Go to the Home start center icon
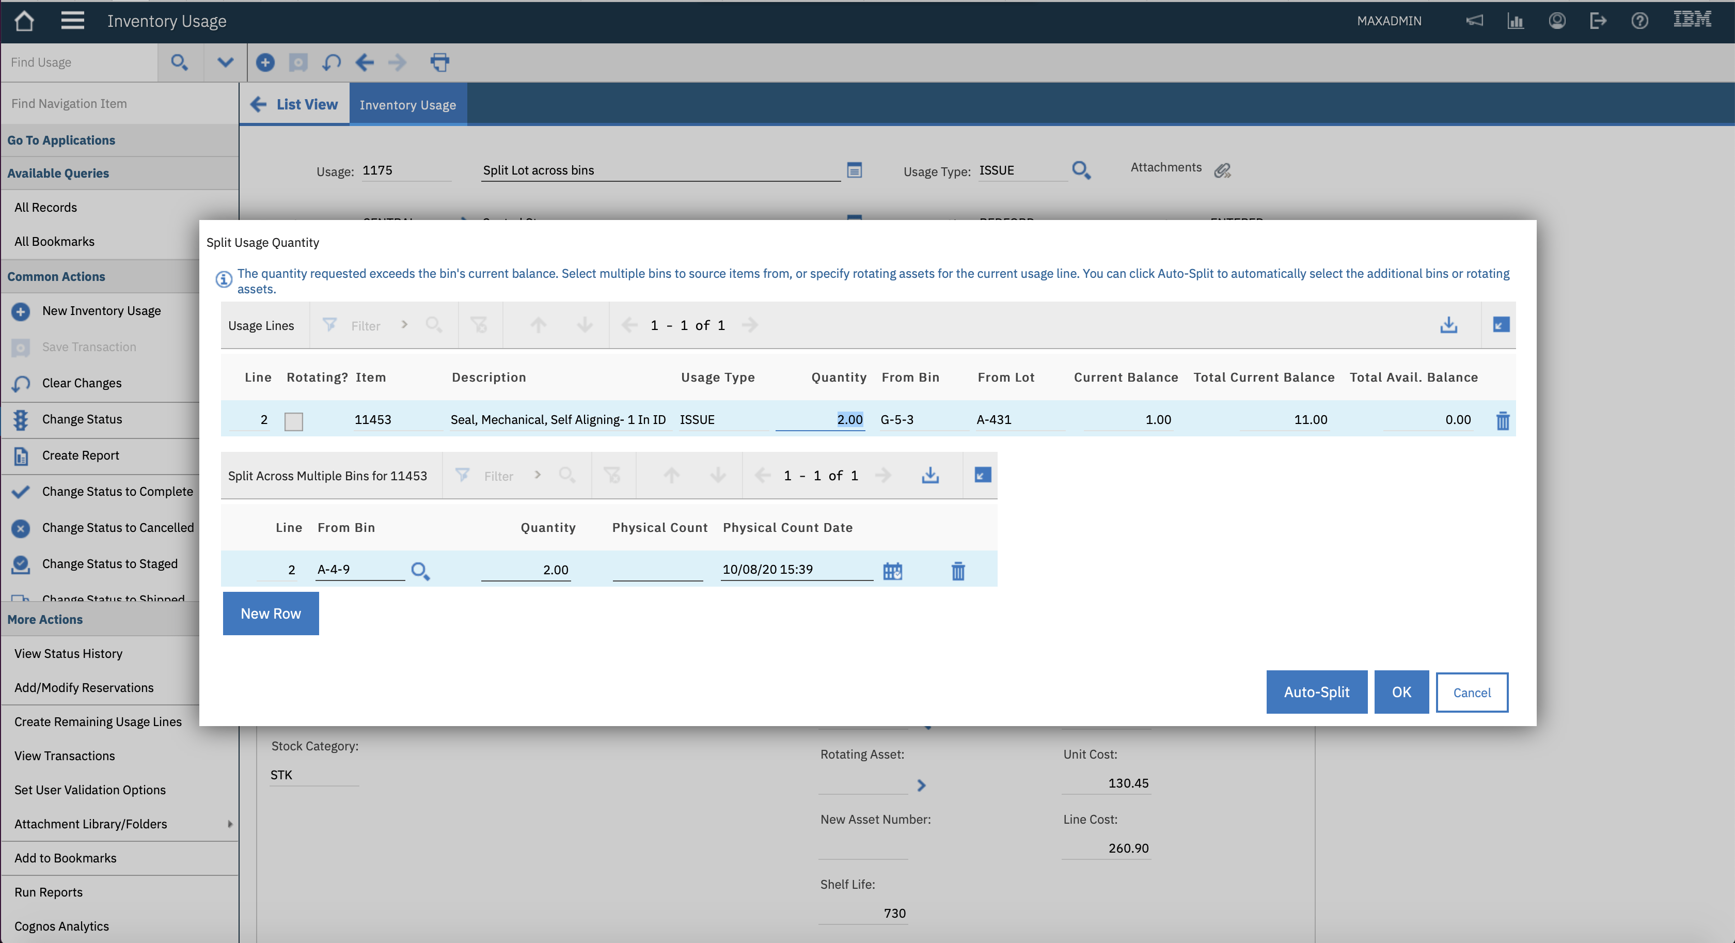Viewport: 1735px width, 943px height. click(x=24, y=21)
